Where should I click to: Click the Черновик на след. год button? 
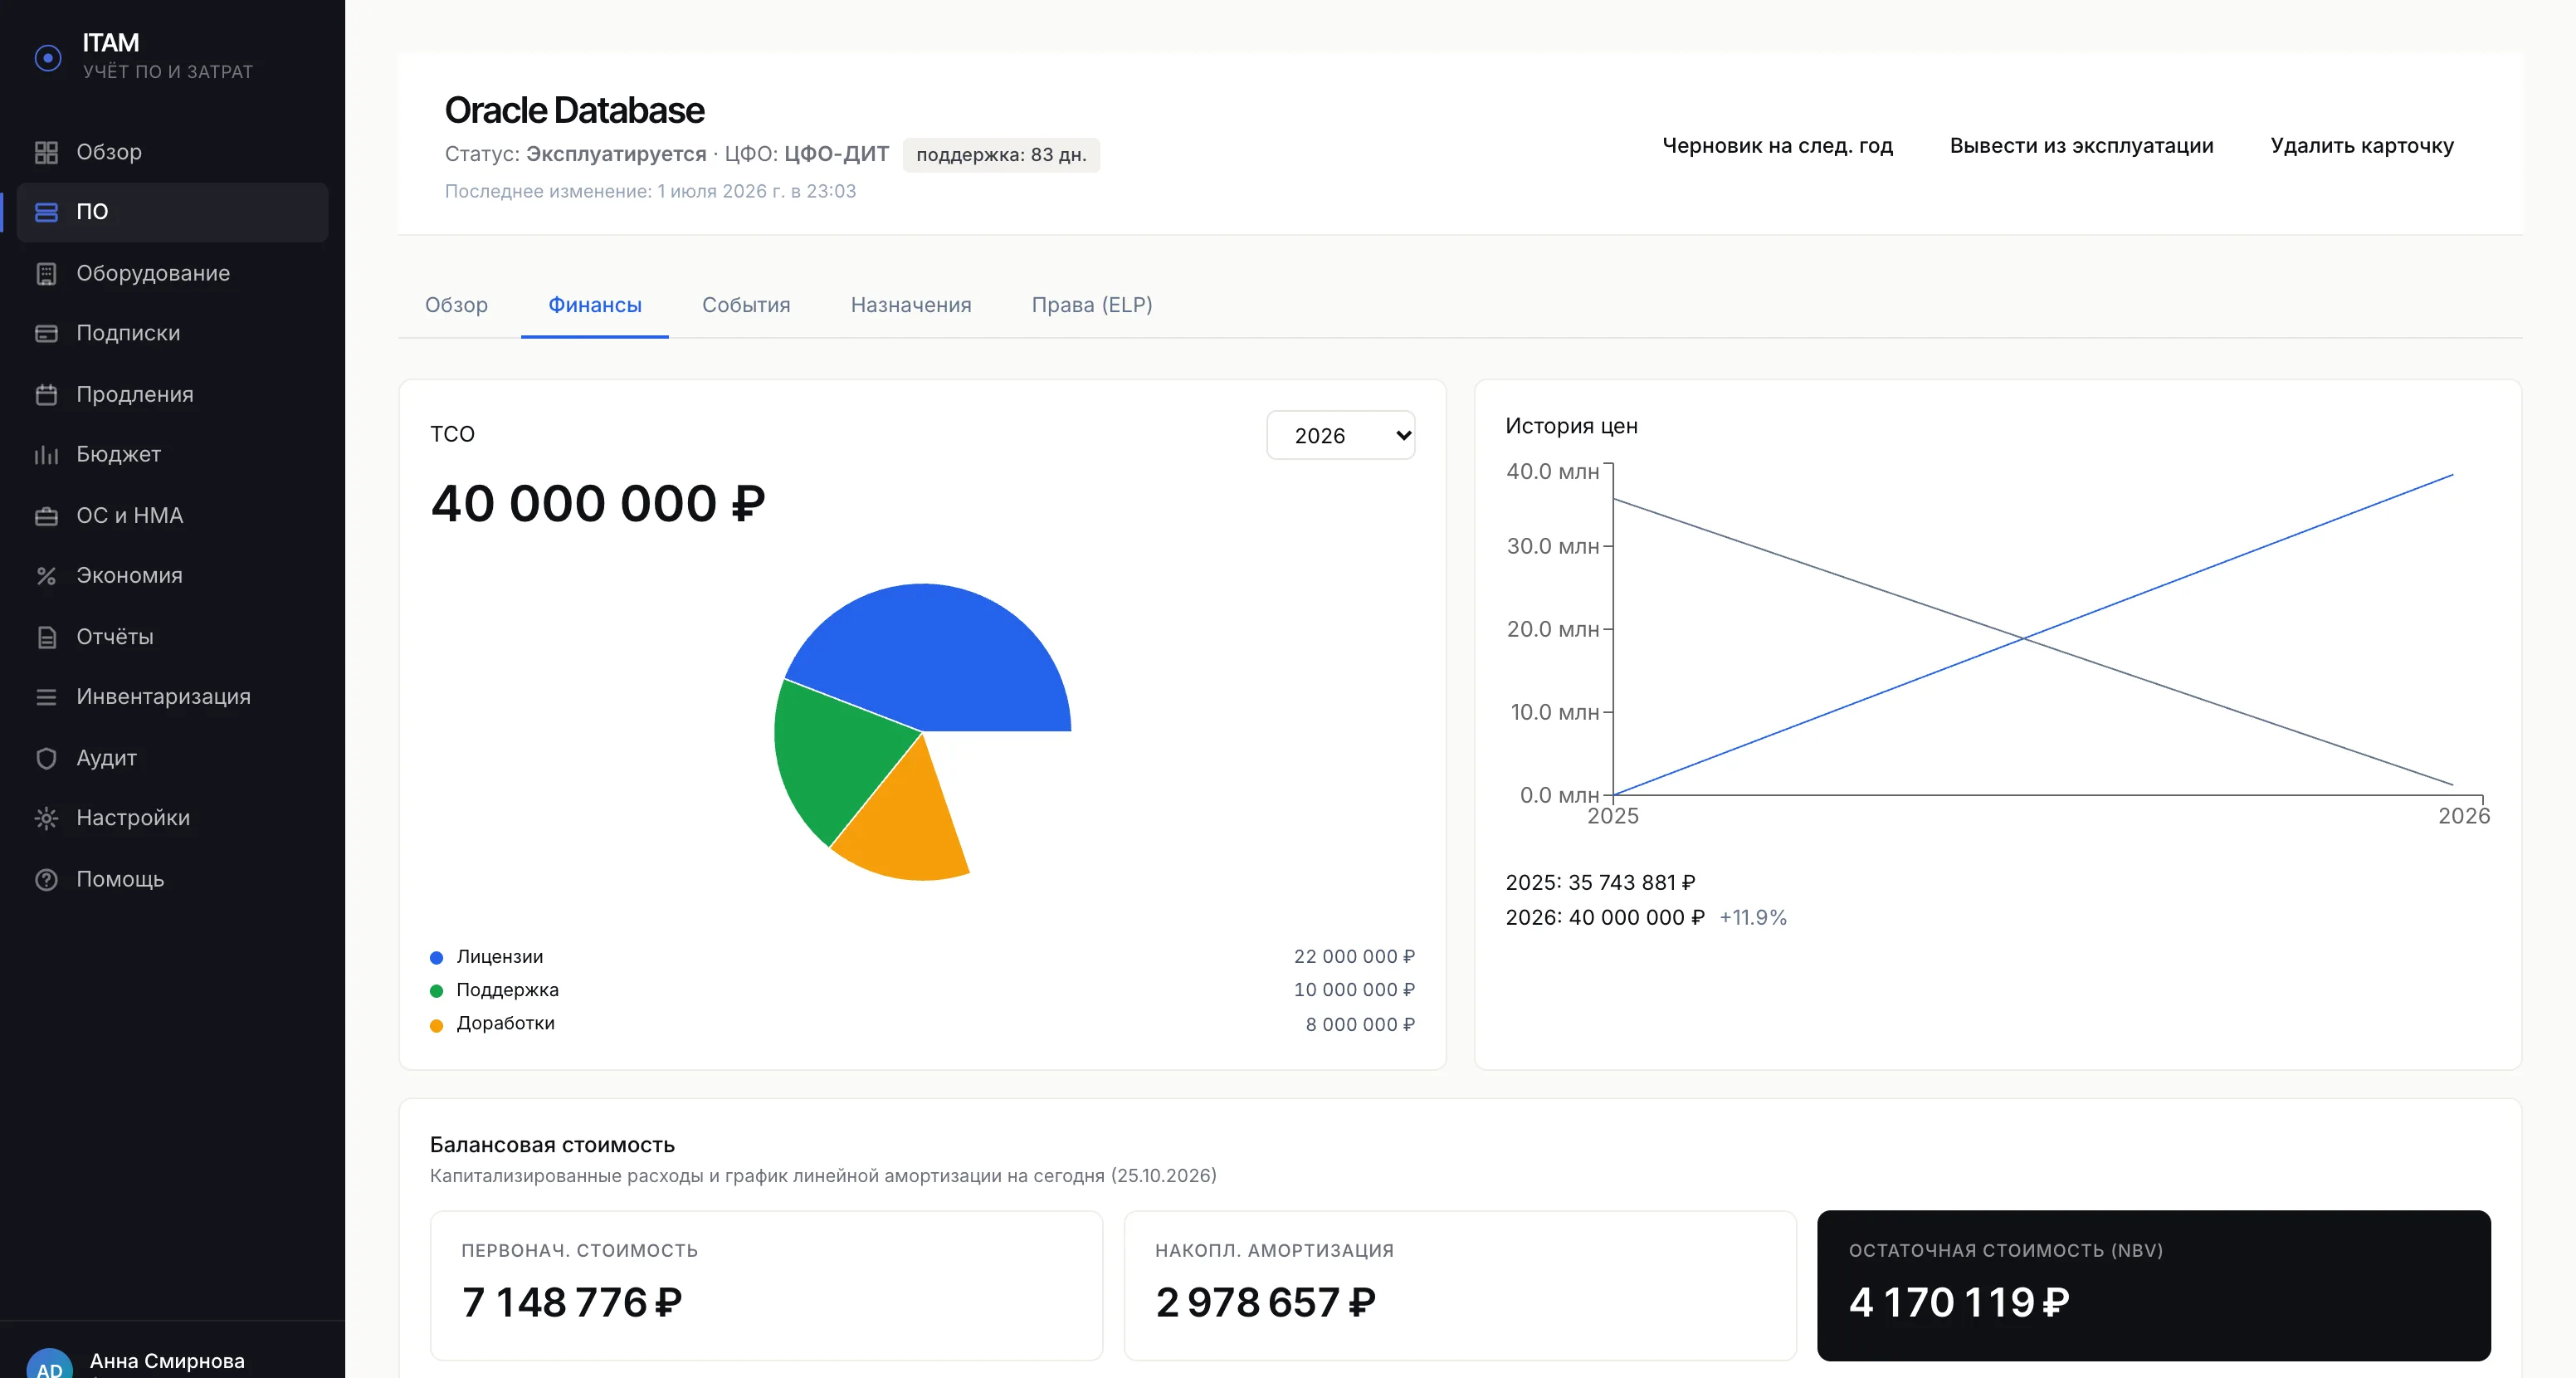(x=1777, y=146)
